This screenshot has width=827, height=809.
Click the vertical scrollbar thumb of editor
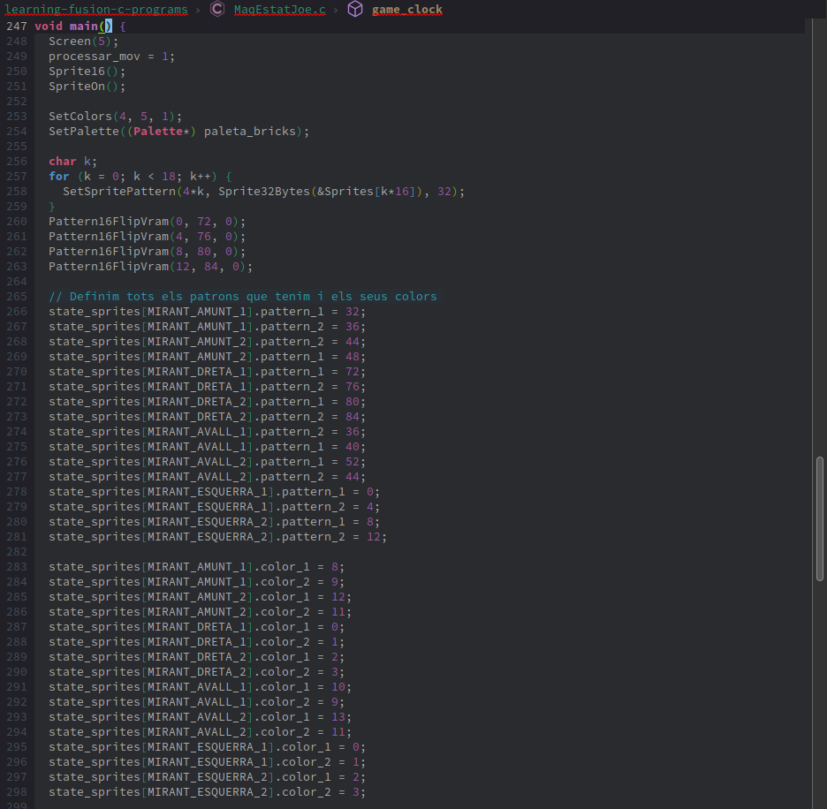click(820, 519)
